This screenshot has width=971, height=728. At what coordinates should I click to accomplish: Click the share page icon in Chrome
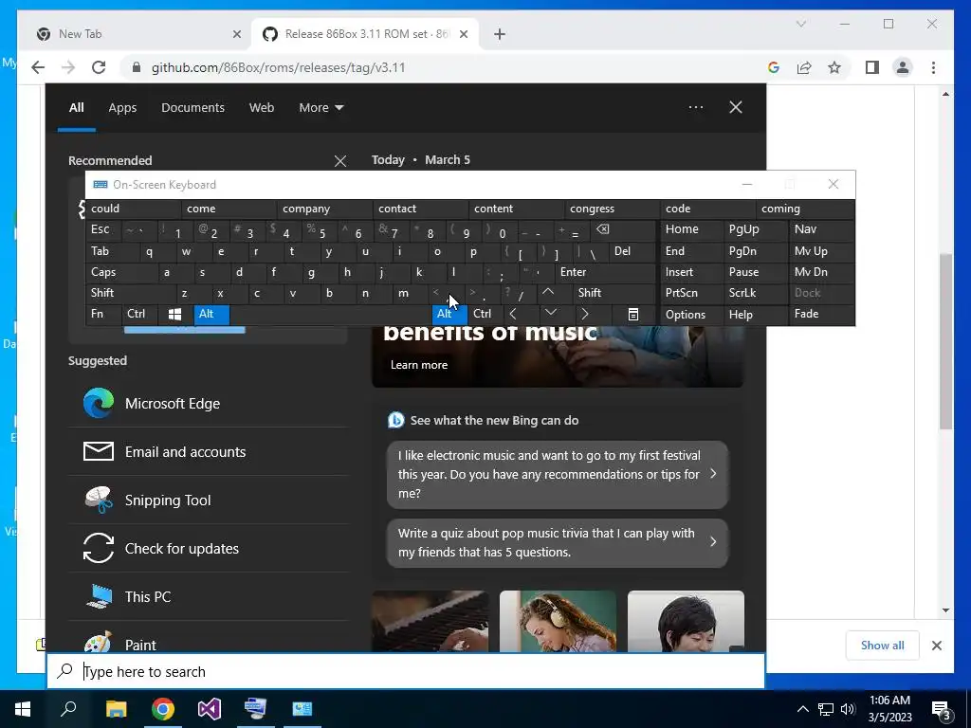pos(804,67)
